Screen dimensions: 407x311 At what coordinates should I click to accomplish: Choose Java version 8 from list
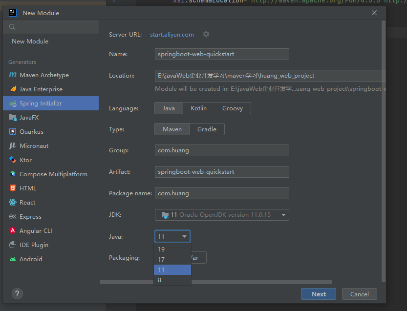[172, 280]
